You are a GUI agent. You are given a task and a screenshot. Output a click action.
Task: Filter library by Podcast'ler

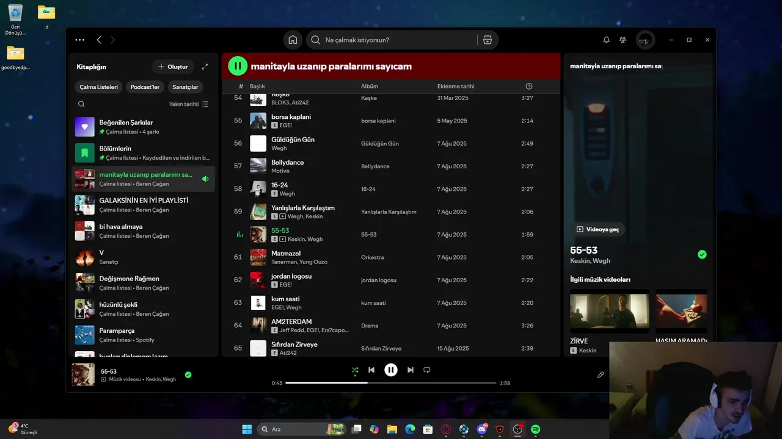pyautogui.click(x=145, y=87)
